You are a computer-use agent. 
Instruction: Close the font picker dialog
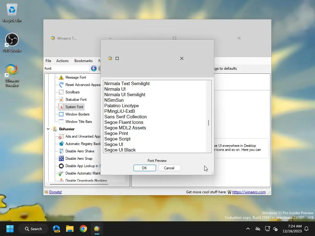tap(182, 58)
